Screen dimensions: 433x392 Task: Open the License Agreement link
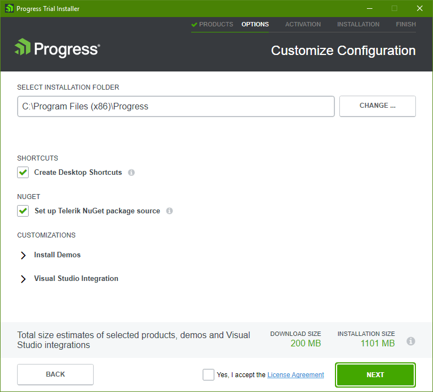point(295,375)
